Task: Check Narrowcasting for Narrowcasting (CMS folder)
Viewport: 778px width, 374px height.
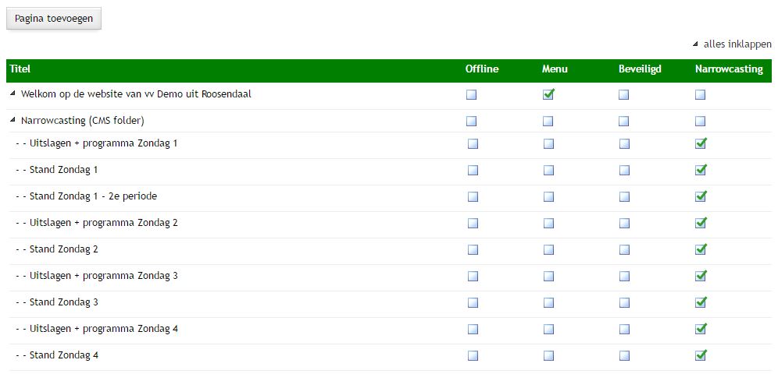Action: (700, 121)
